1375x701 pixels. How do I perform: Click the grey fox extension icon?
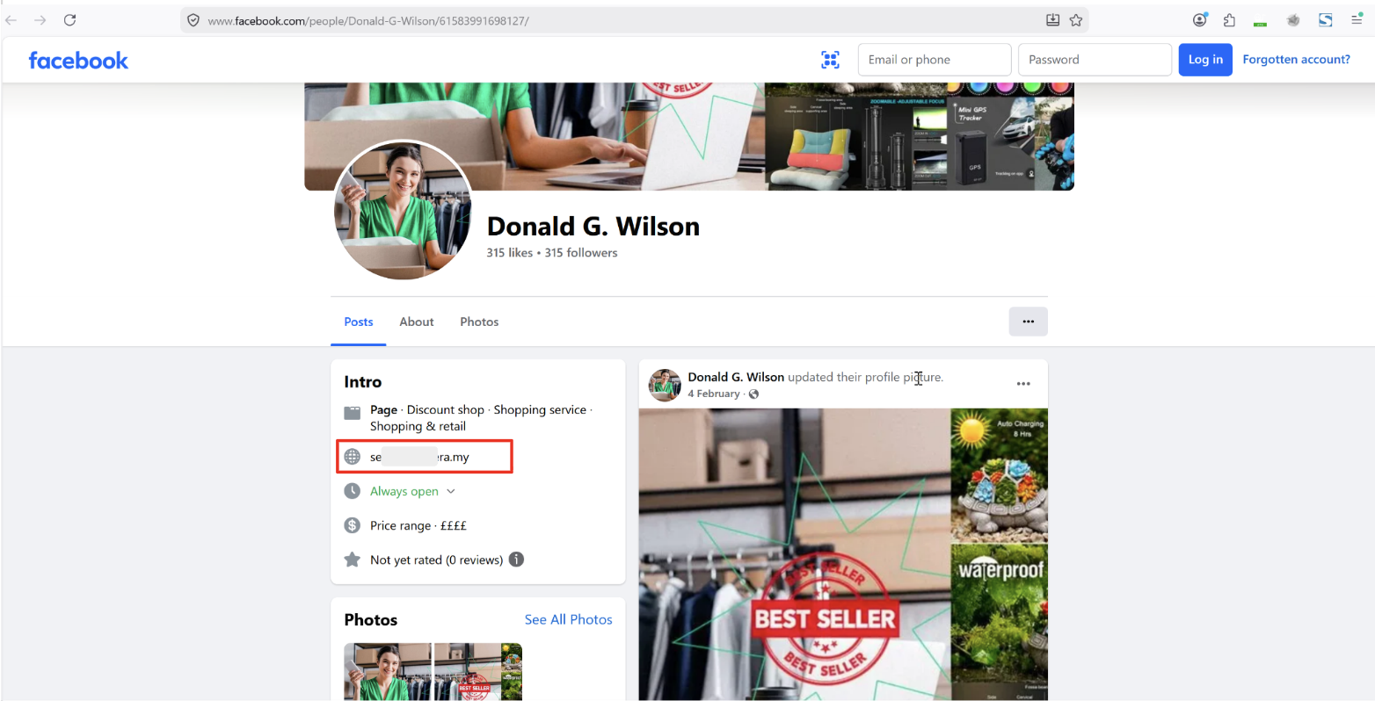pos(1293,20)
